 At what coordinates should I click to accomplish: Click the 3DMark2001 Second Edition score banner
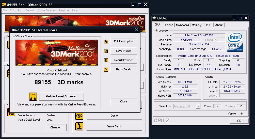click(57, 53)
